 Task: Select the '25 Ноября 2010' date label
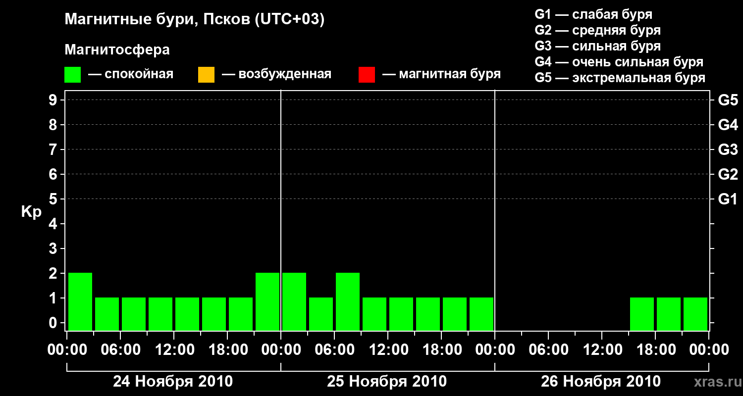387,382
